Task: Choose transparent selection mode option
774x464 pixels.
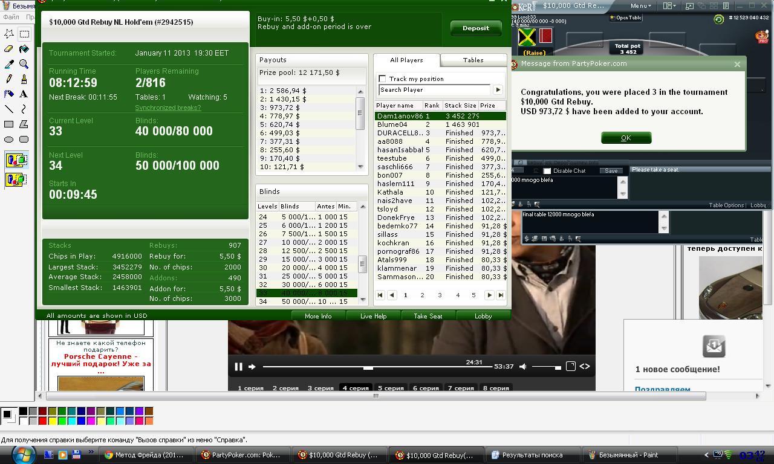Action: [16, 179]
